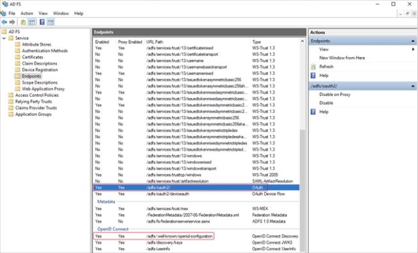
Task: Open the Action menu
Action: click(x=27, y=13)
